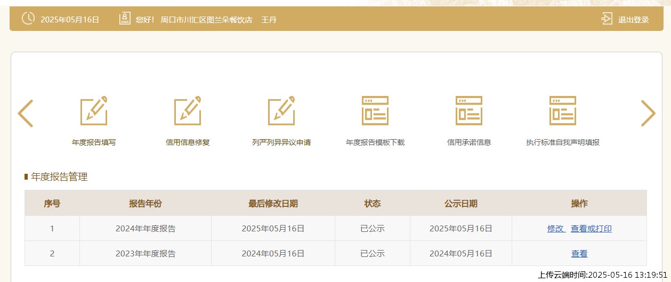Select the 执行标准自我声明填报 icon
671x282 pixels.
tap(563, 111)
